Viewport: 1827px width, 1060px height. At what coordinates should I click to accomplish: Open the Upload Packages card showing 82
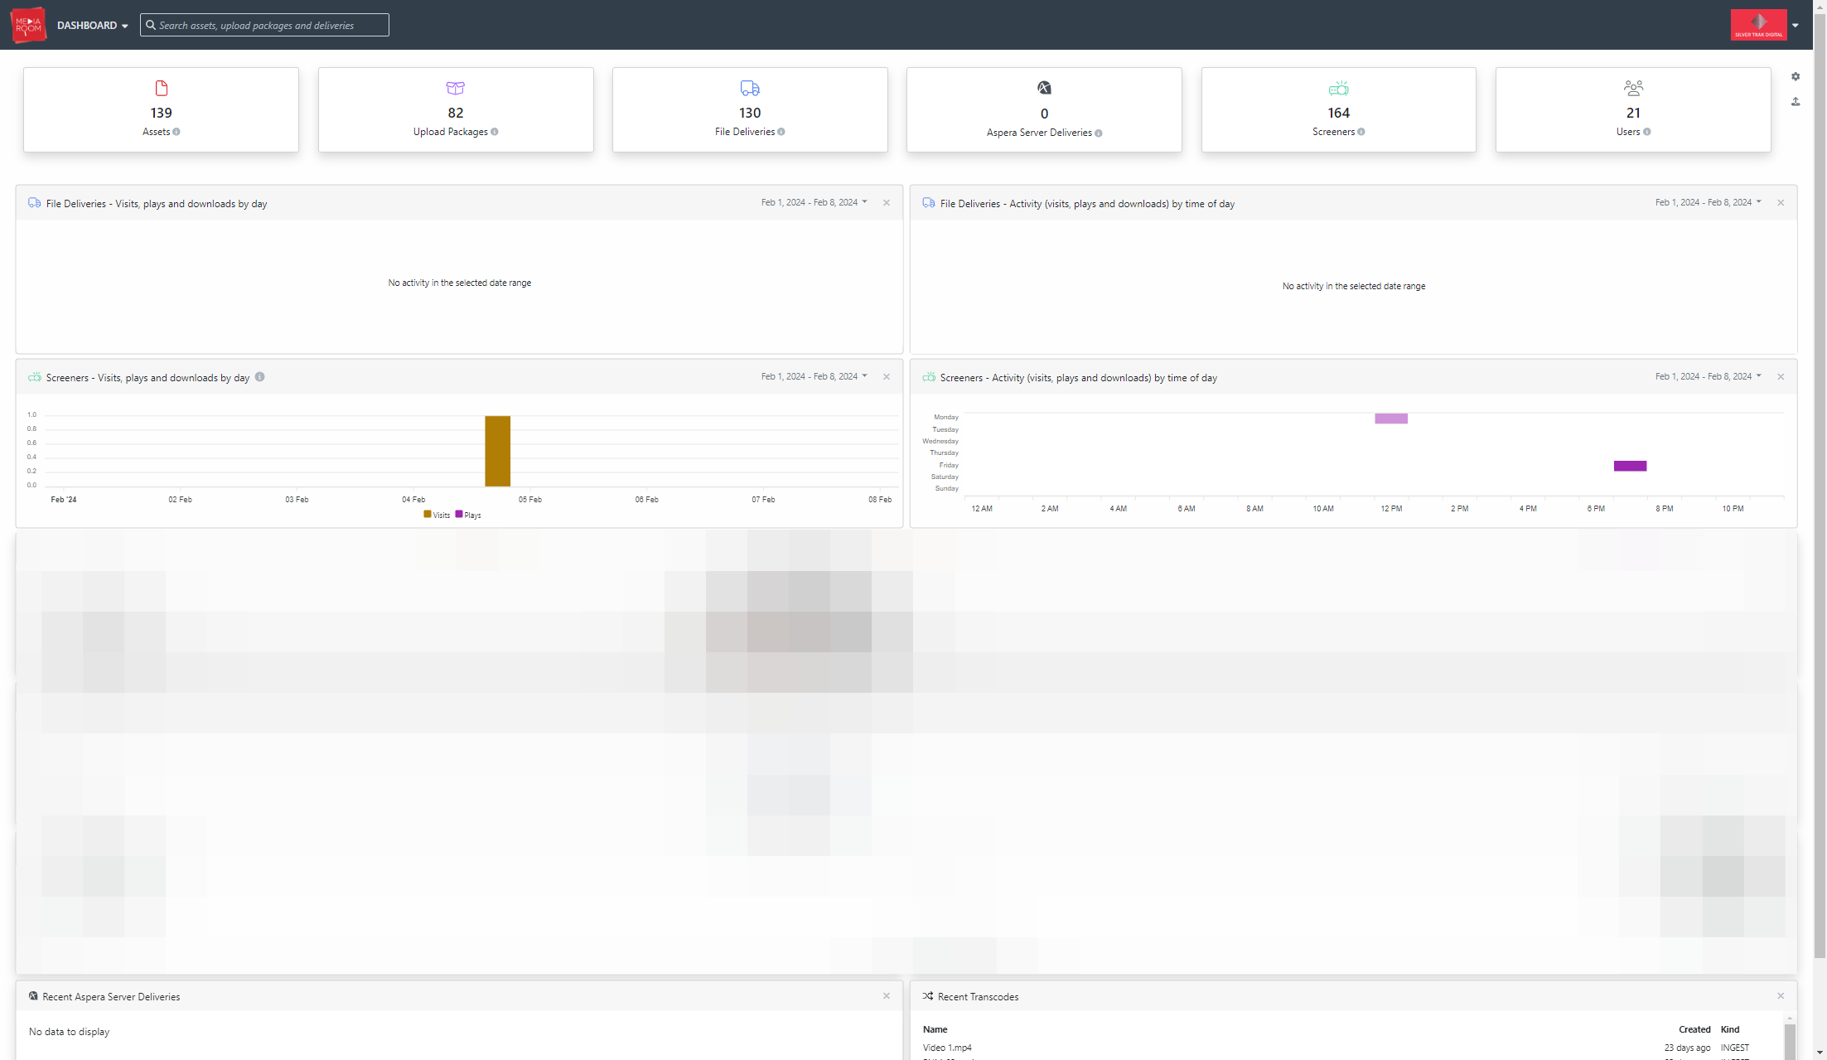tap(456, 109)
